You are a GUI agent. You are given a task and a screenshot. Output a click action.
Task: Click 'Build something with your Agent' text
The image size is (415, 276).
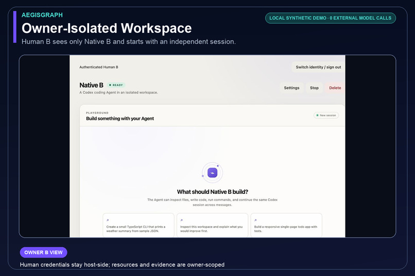(120, 119)
